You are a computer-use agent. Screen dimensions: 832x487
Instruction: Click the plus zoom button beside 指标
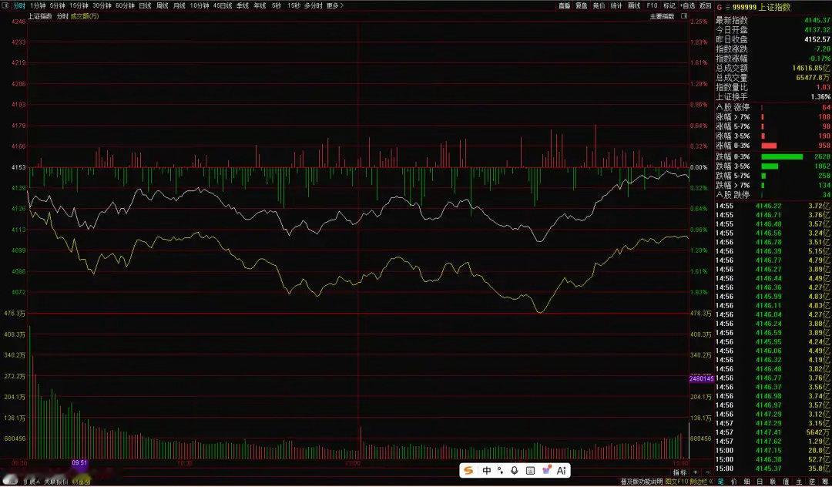pyautogui.click(x=696, y=472)
